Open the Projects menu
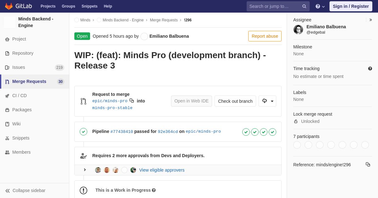The image size is (378, 198). tap(48, 6)
